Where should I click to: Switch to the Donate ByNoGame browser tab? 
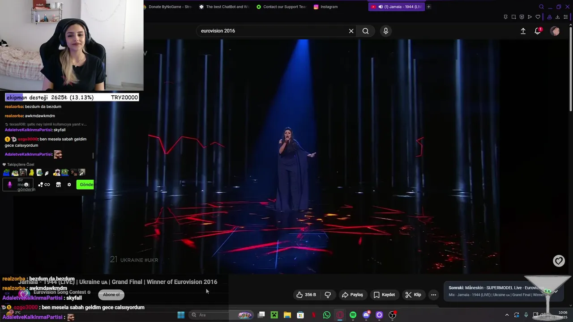tap(167, 7)
